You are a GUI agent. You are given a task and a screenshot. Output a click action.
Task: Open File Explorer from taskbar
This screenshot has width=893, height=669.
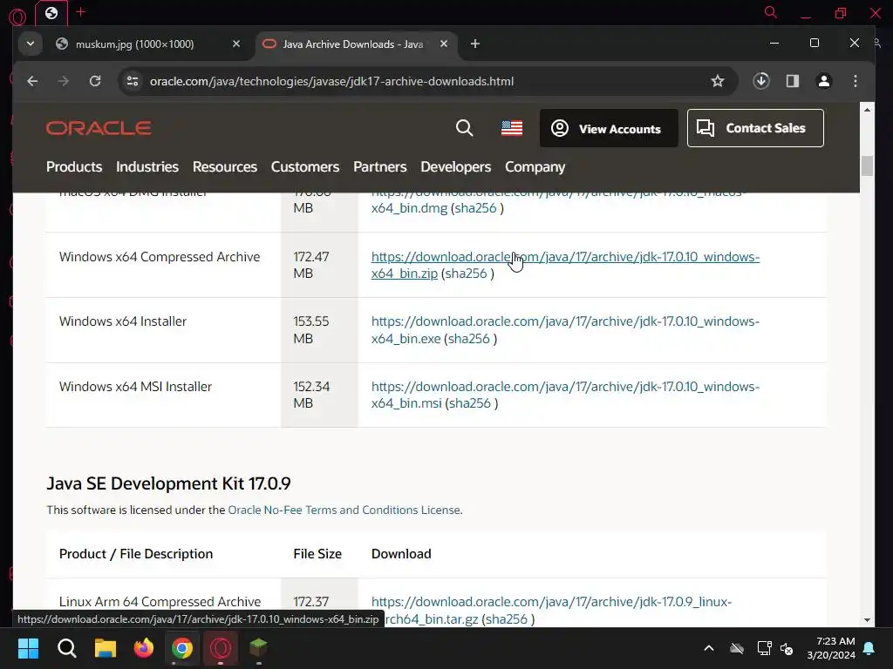(106, 648)
